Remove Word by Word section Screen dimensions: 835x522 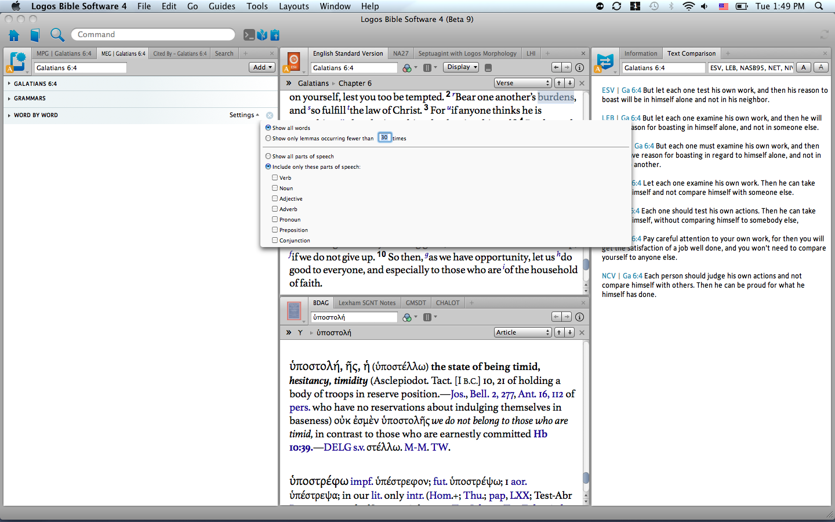point(270,115)
